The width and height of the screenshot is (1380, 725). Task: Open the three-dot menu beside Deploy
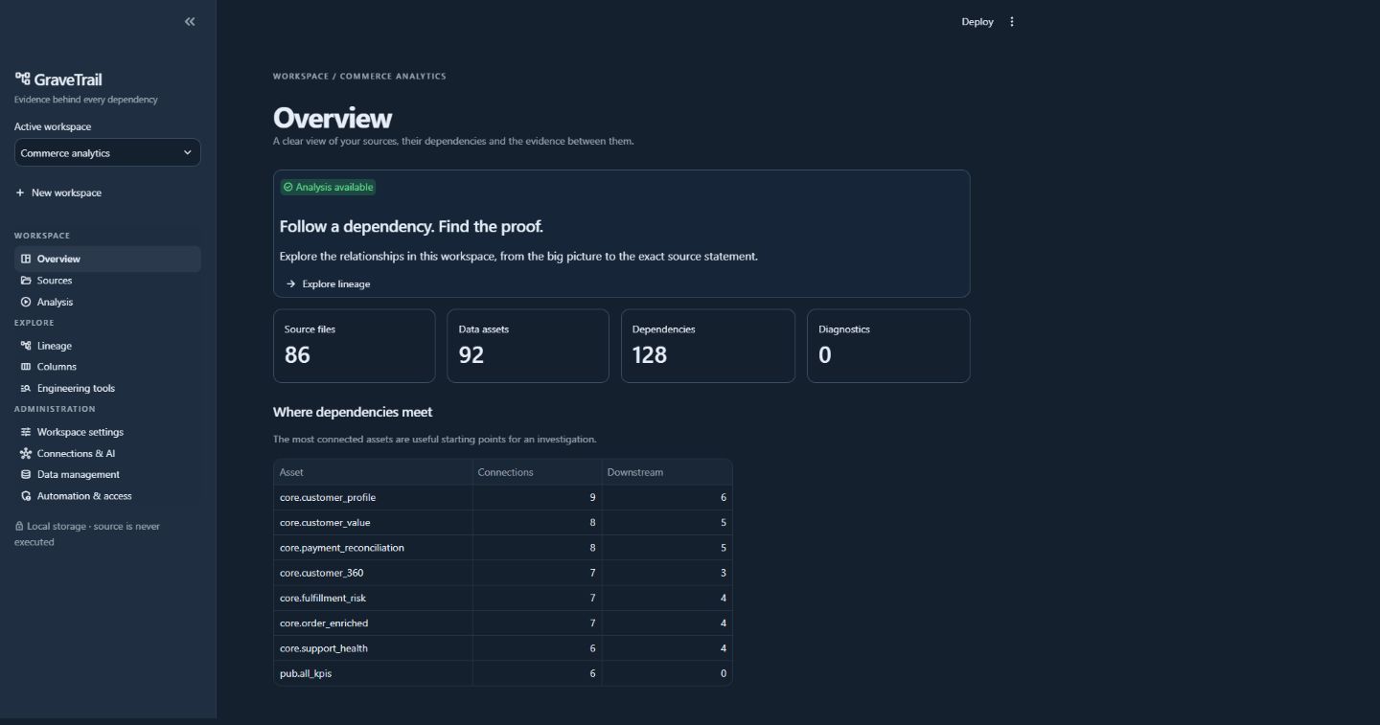[x=1012, y=22]
